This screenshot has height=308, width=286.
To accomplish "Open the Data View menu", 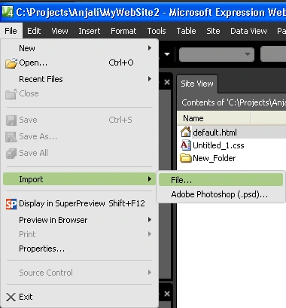I will pyautogui.click(x=248, y=31).
